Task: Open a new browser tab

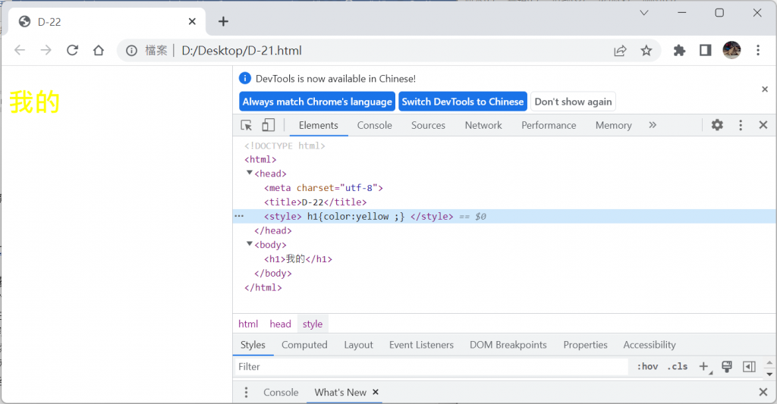Action: pos(223,21)
